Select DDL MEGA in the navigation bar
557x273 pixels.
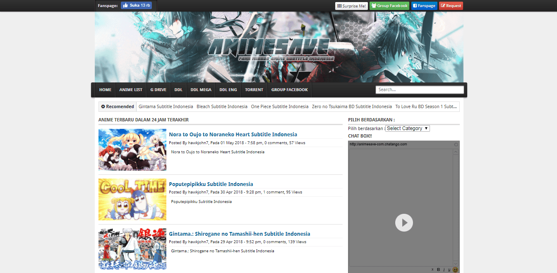coord(201,89)
